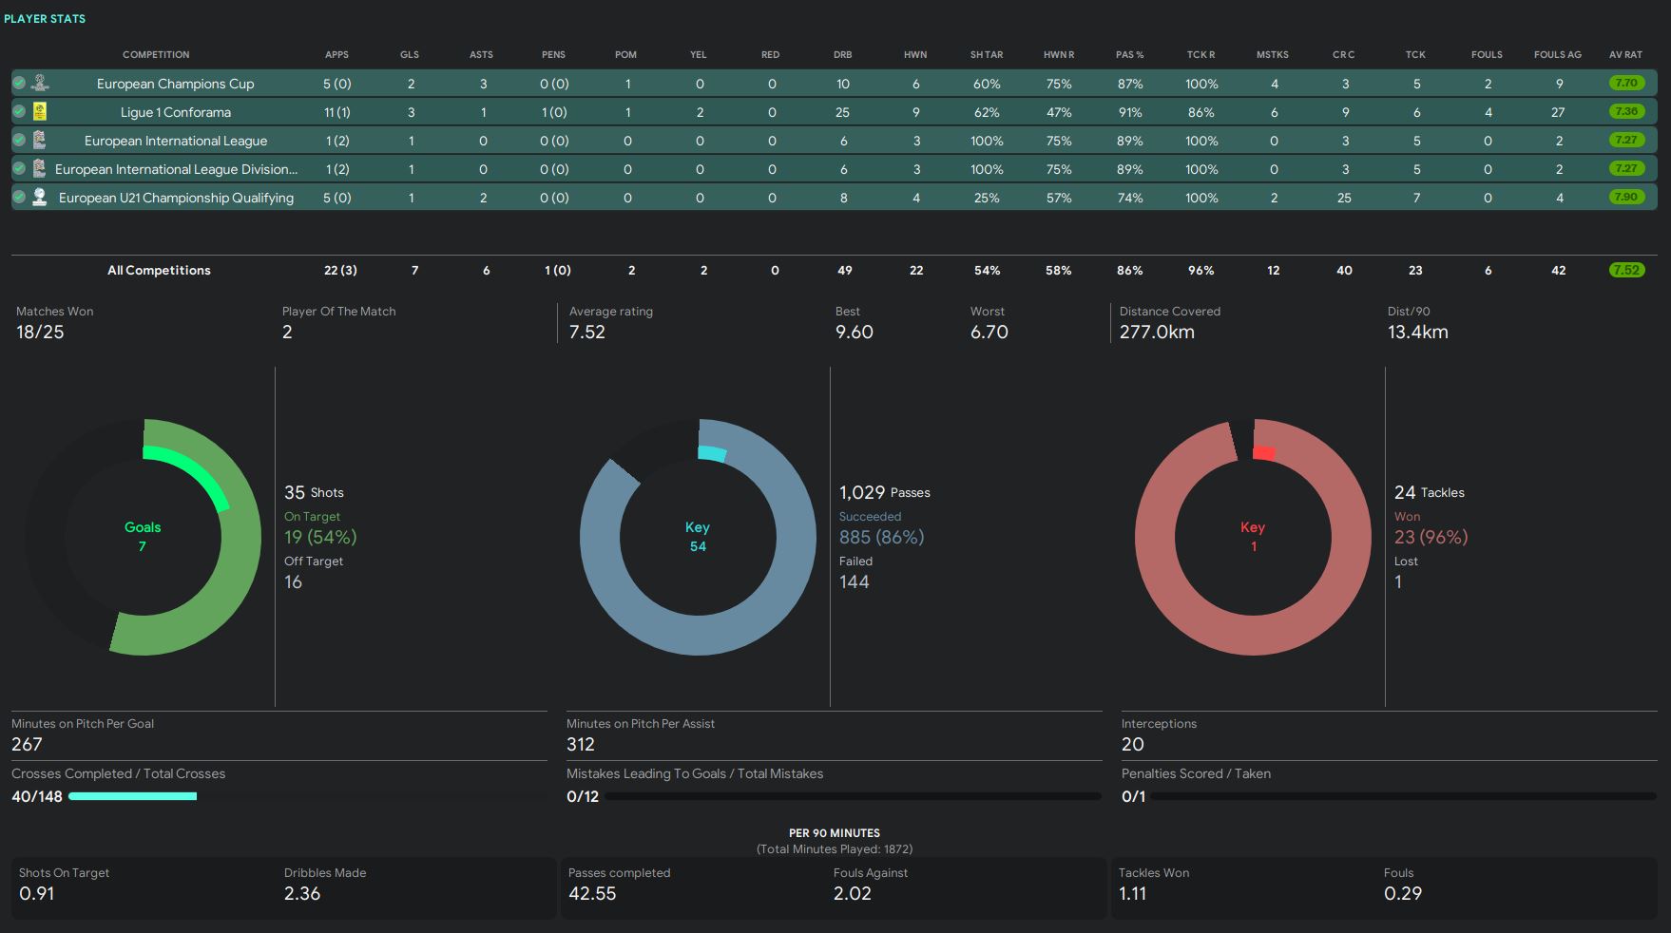1671x933 pixels.
Task: Open the Ligue 1 Conforama competition name
Action: (x=176, y=112)
